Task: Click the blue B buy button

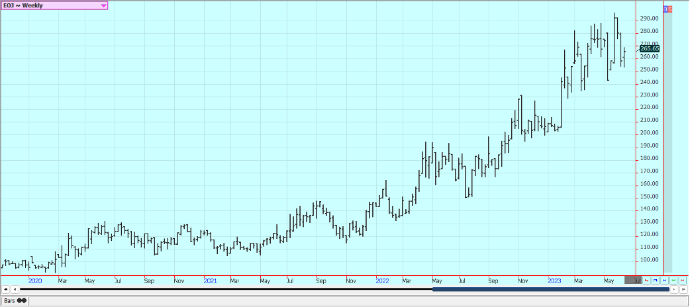Action: [x=665, y=9]
